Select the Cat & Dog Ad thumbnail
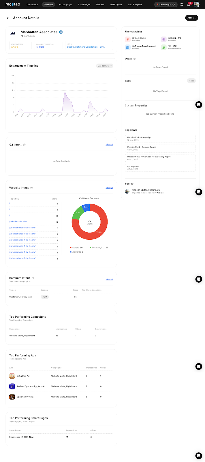 (x=12, y=376)
